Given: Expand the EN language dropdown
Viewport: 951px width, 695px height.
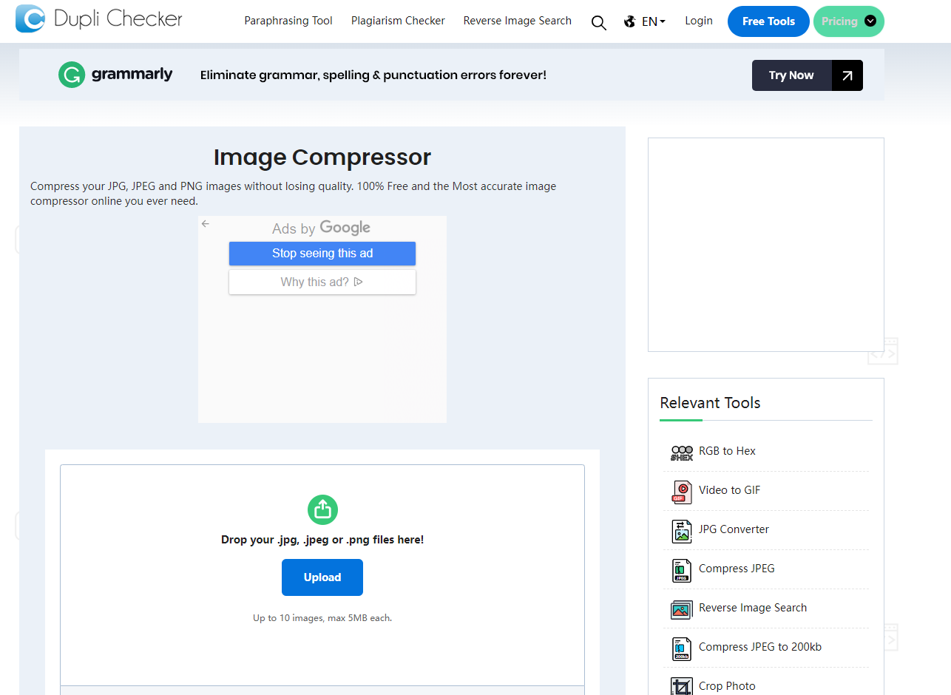Looking at the screenshot, I should tap(654, 21).
